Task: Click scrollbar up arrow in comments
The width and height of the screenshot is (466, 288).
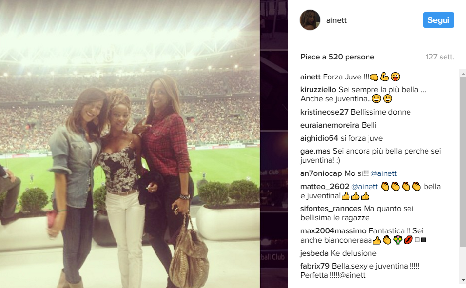Action: [463, 73]
